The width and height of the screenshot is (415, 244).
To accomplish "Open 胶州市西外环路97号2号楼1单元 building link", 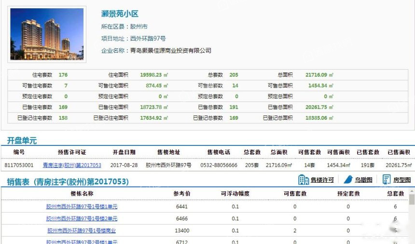I will click(82, 242).
